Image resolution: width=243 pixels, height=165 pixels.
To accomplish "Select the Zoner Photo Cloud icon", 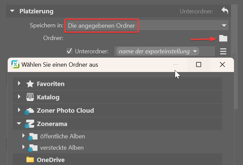I will (29, 111).
